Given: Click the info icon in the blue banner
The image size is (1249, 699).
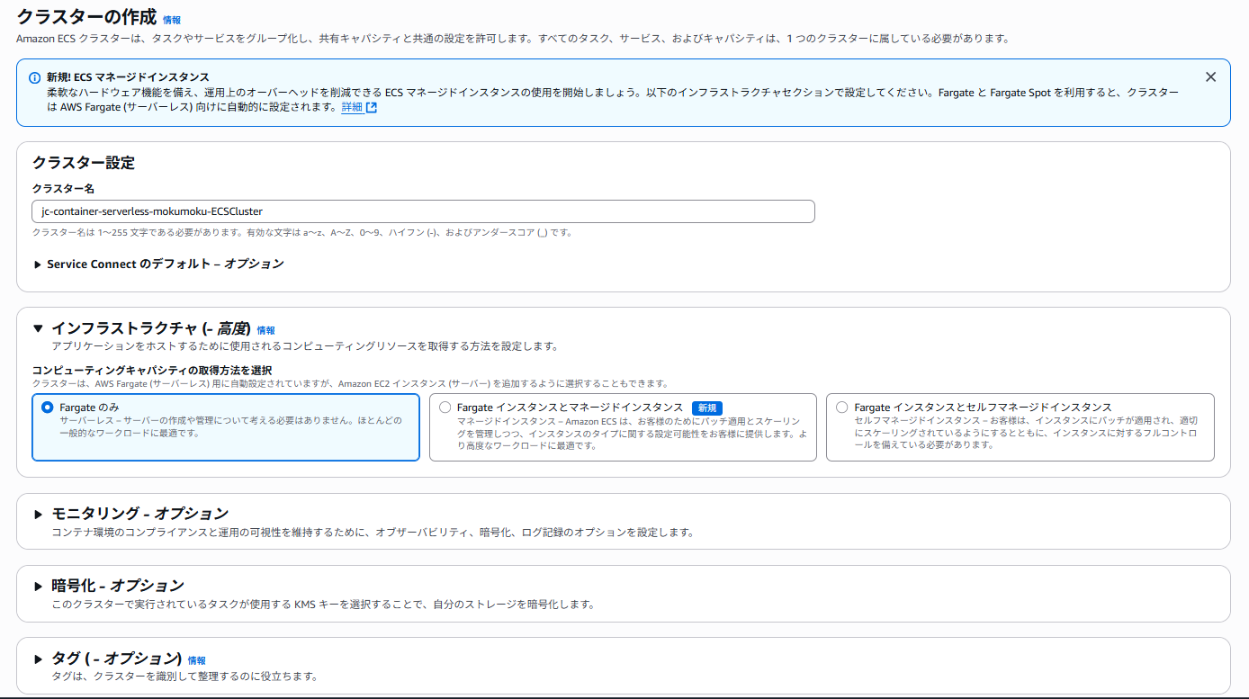Looking at the screenshot, I should pos(34,77).
